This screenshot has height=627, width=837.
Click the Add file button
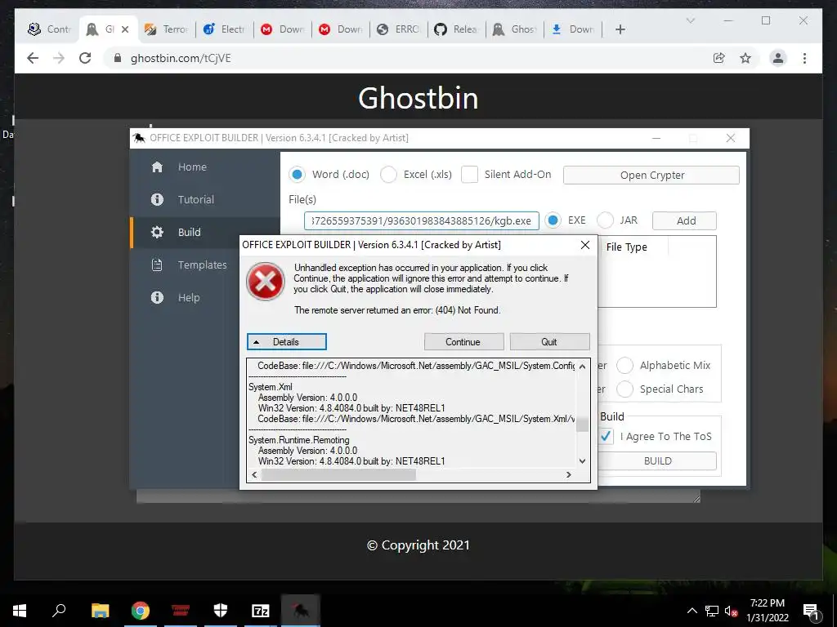point(684,220)
